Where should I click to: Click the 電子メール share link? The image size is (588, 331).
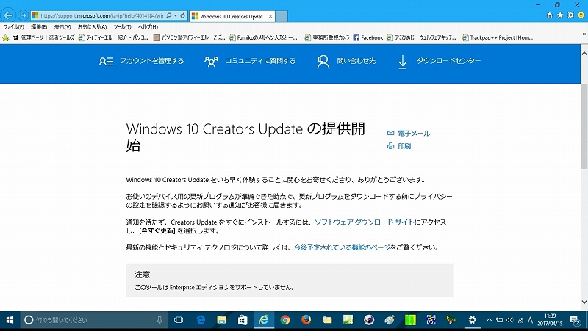pyautogui.click(x=409, y=134)
